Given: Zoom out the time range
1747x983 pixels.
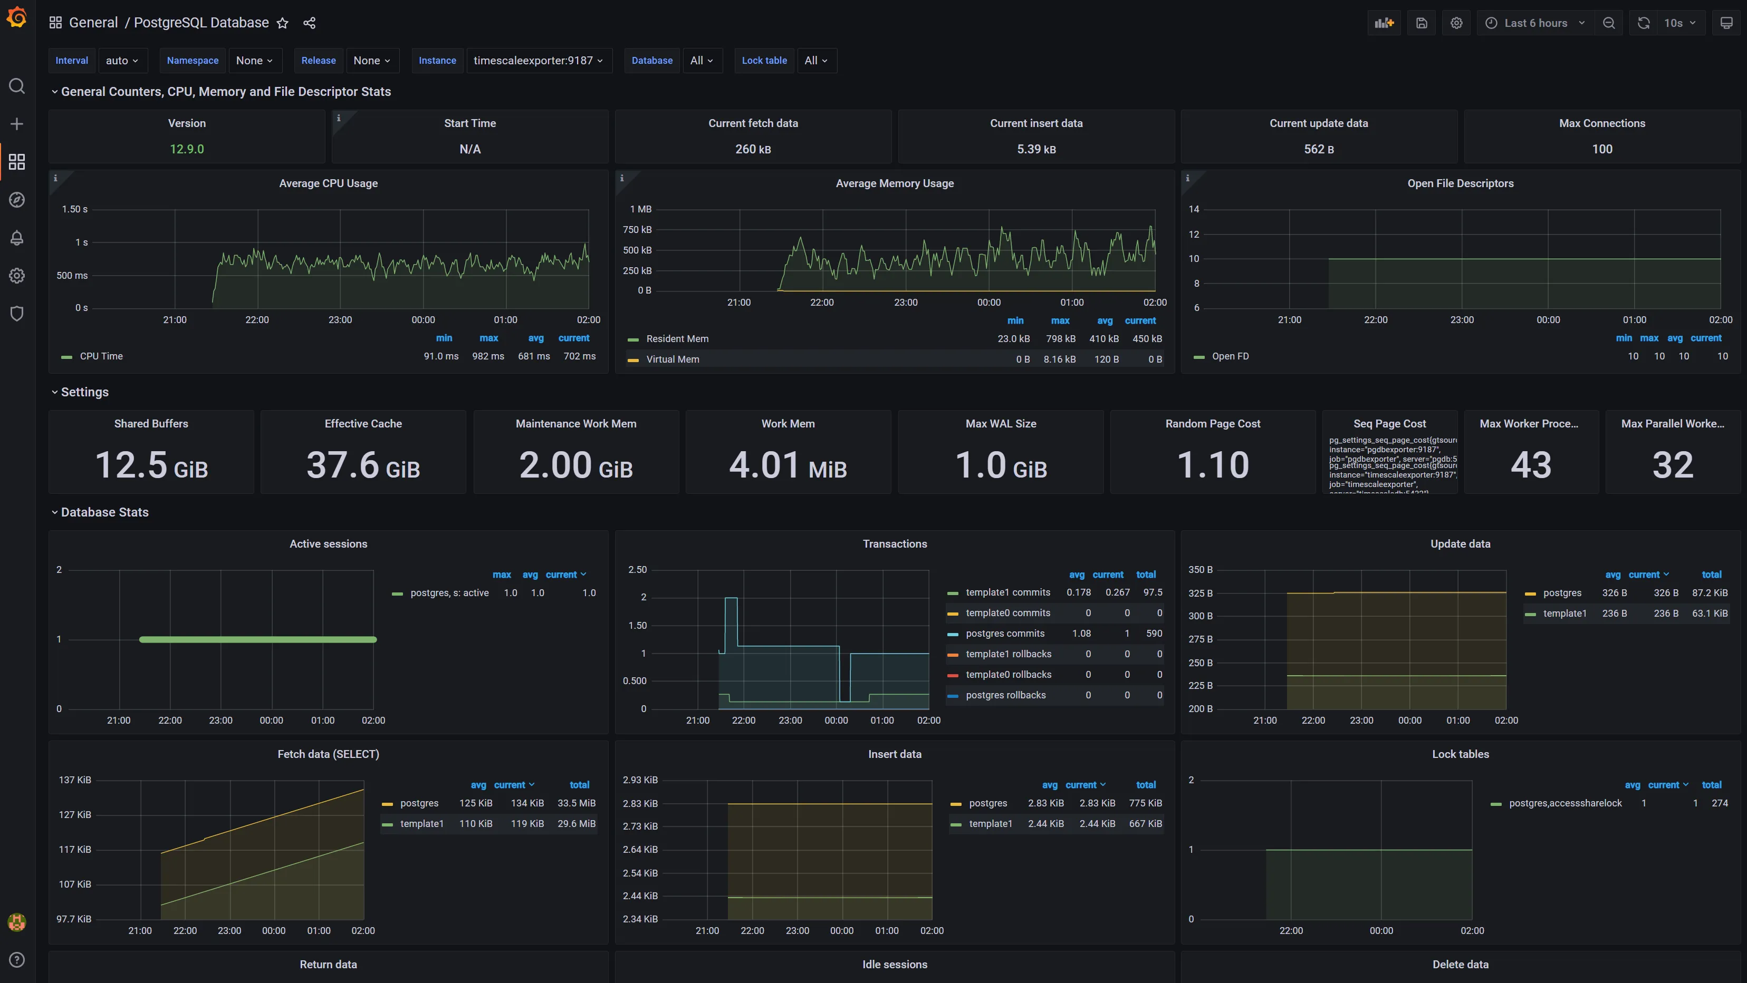Looking at the screenshot, I should click(1609, 23).
